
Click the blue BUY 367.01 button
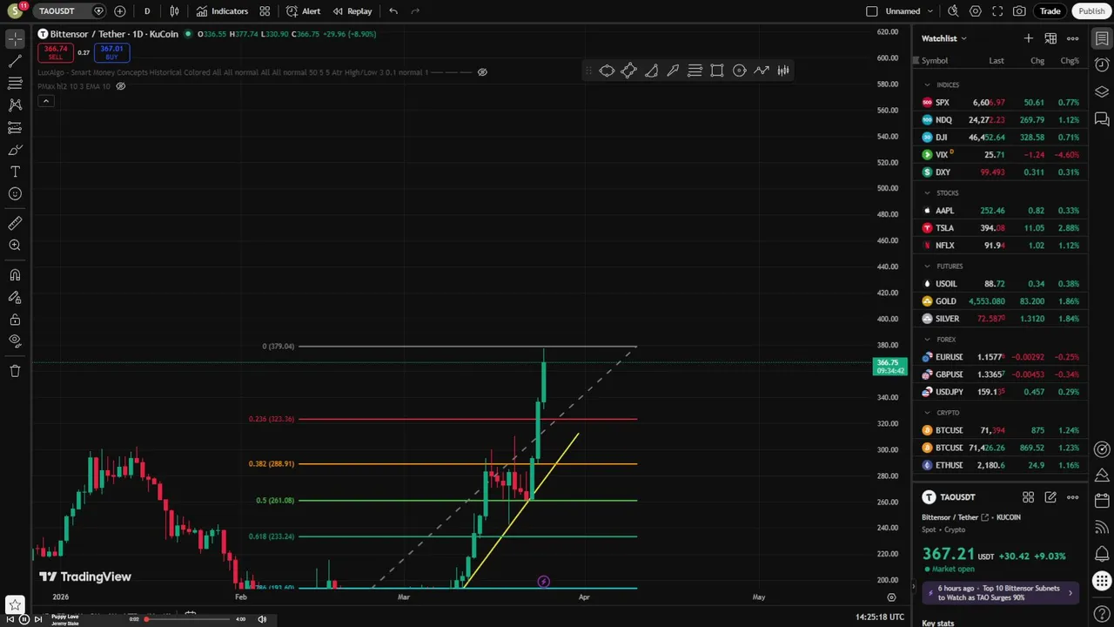tap(111, 52)
